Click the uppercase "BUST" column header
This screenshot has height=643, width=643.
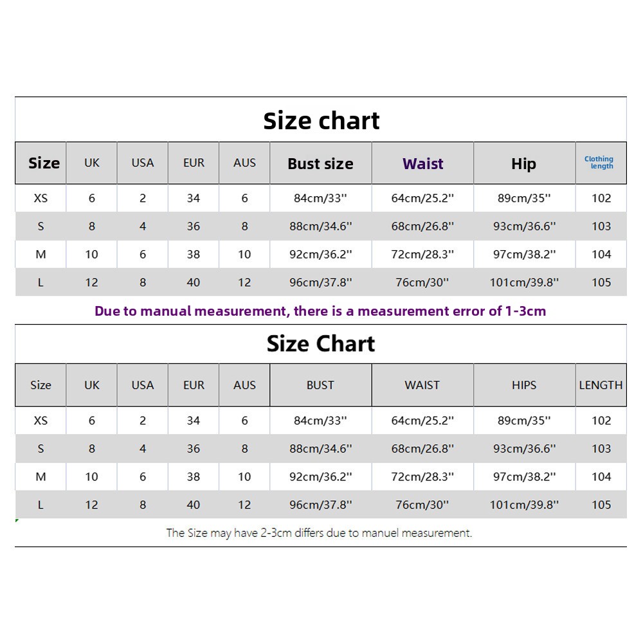coord(320,385)
